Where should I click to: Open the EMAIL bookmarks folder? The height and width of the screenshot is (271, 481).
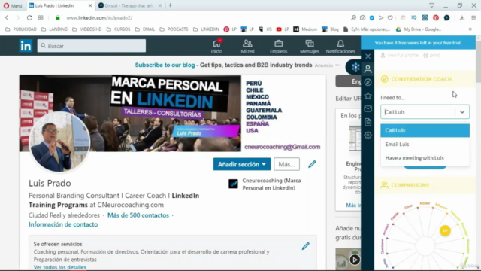145,29
